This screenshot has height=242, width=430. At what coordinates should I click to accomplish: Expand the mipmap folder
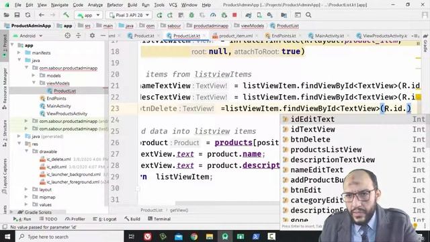26,197
